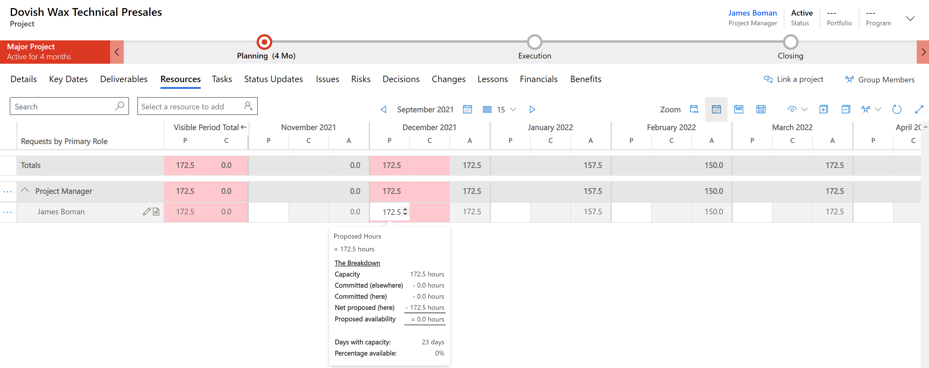Image resolution: width=929 pixels, height=368 pixels.
Task: Click the refresh icon in toolbar
Action: tap(897, 109)
